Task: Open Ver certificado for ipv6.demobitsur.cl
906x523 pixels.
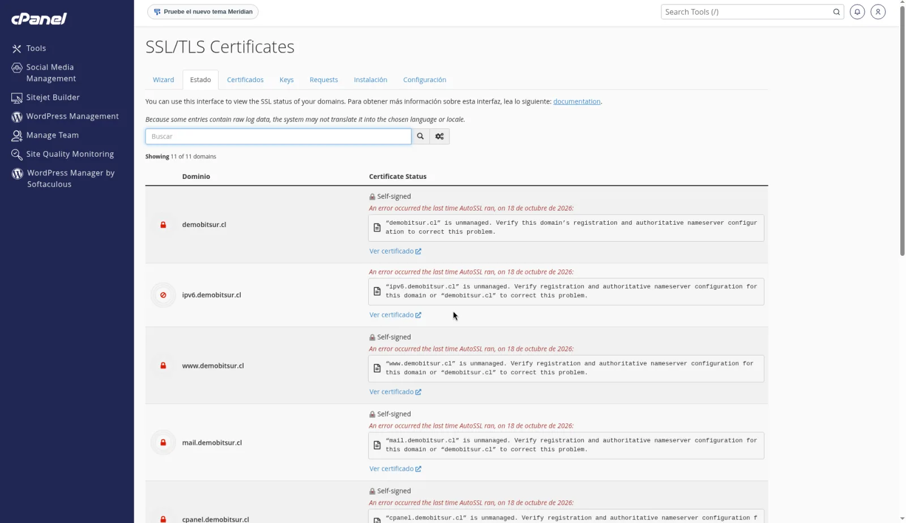Action: tap(395, 315)
